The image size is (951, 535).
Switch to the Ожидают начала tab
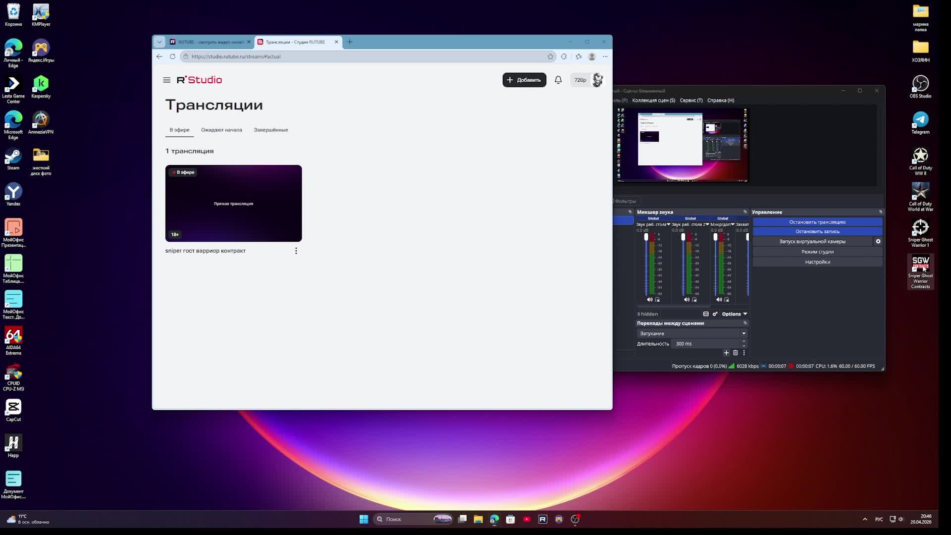[221, 130]
